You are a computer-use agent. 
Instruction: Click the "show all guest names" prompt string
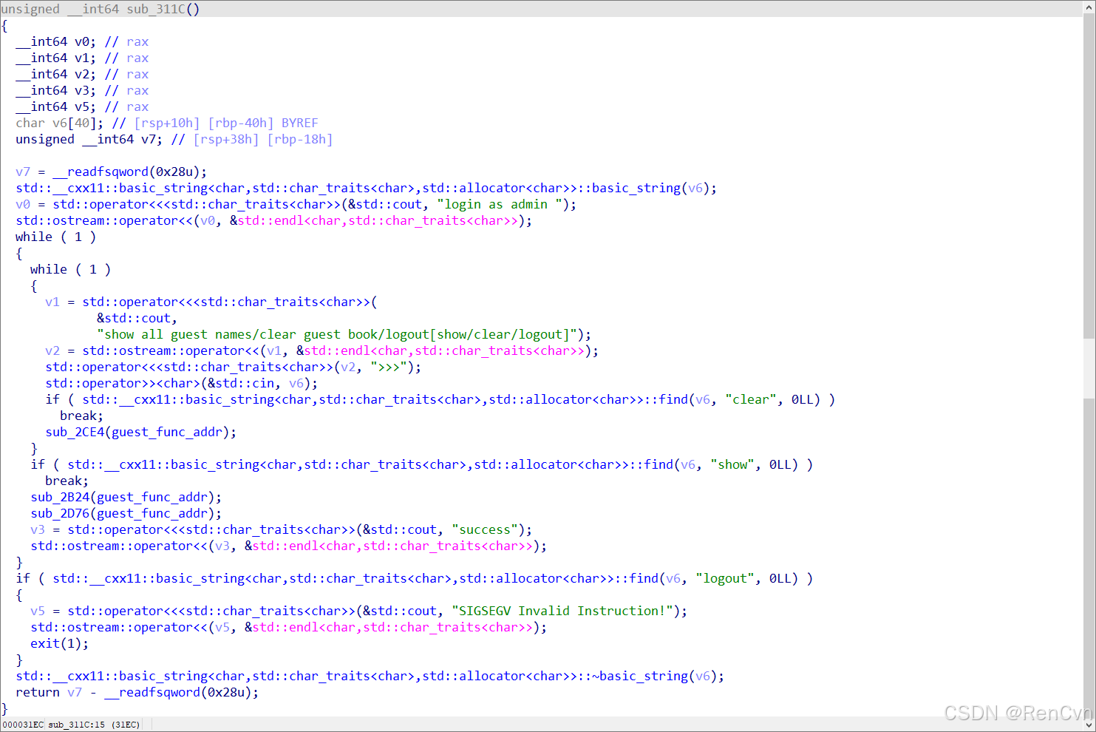337,334
